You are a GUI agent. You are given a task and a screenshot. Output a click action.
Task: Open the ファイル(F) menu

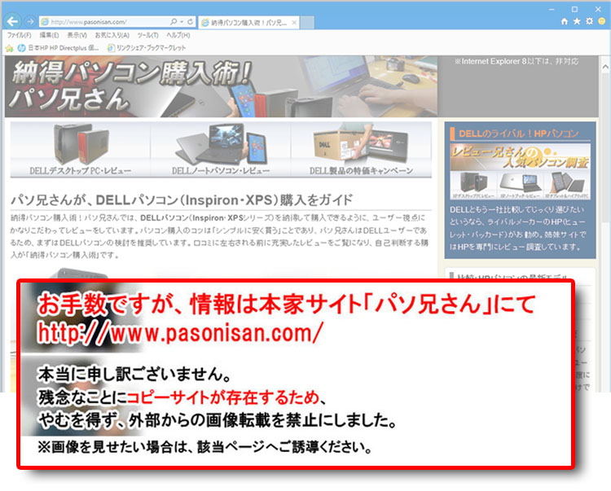click(x=19, y=36)
